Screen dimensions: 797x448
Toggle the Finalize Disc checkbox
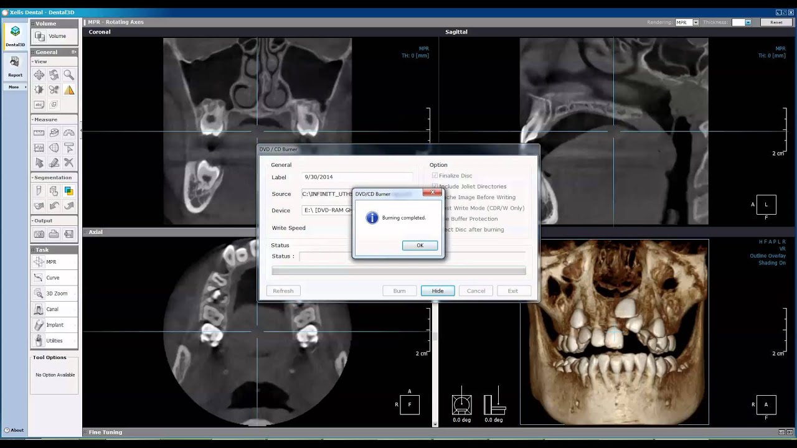[435, 175]
